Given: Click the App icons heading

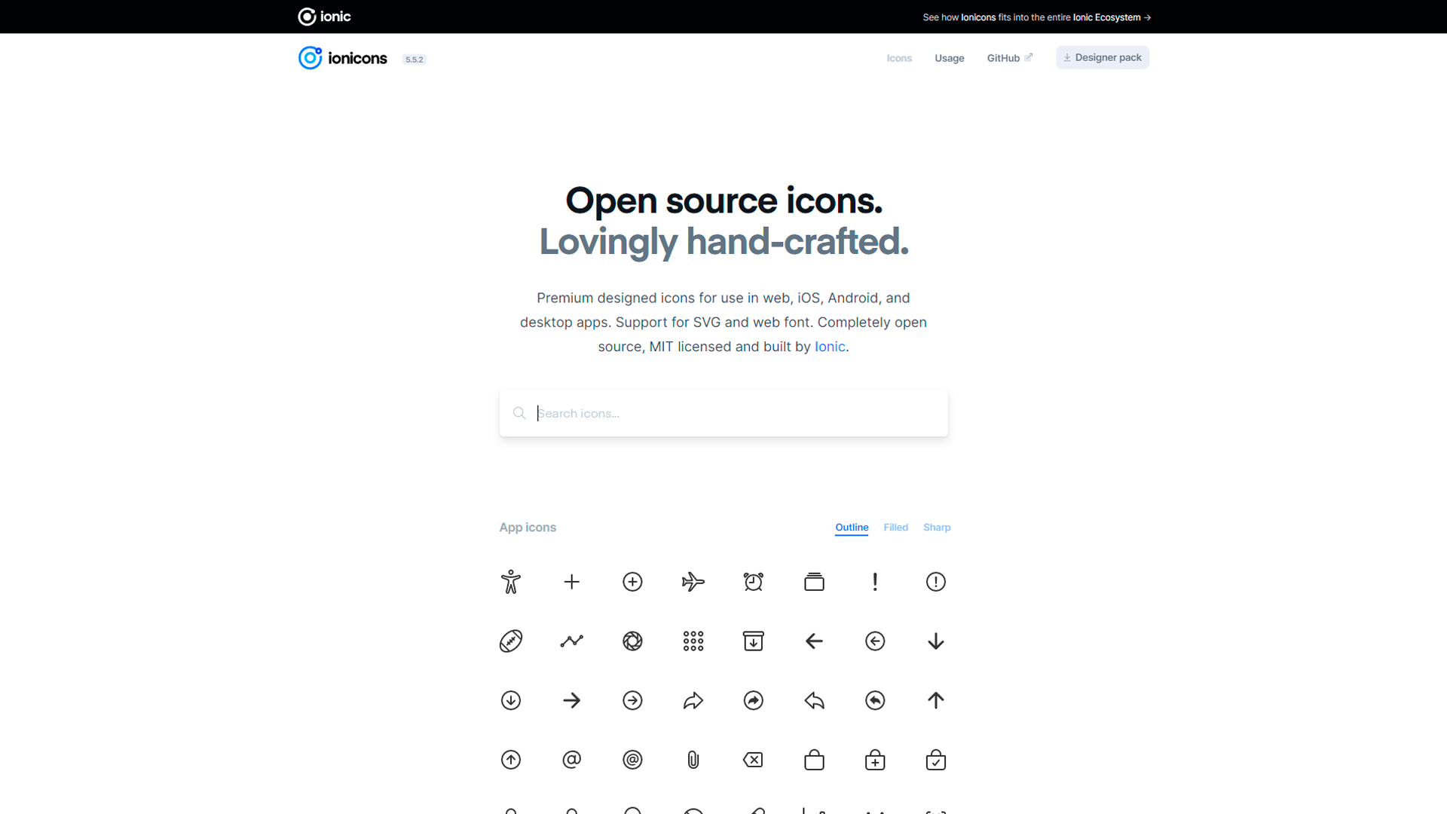Looking at the screenshot, I should point(528,528).
